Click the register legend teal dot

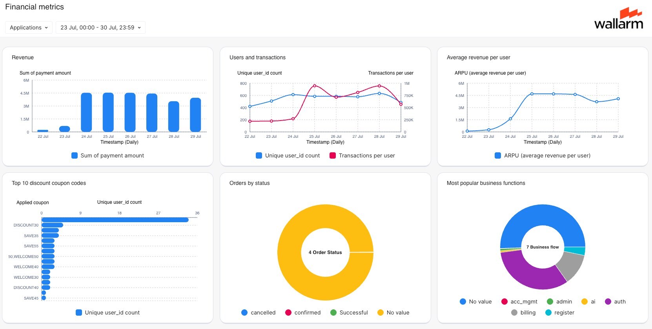click(x=548, y=313)
